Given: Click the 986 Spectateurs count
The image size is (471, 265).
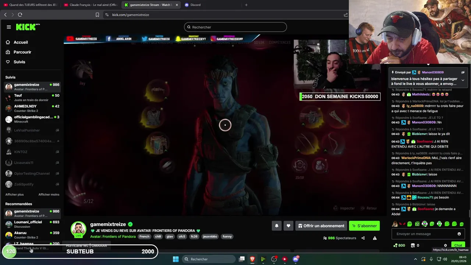Looking at the screenshot, I should coord(340,238).
